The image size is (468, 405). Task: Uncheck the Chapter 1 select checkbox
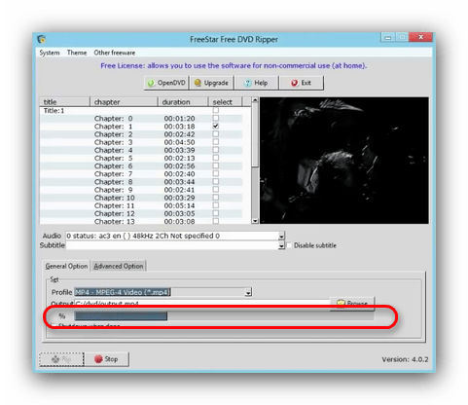pyautogui.click(x=216, y=126)
